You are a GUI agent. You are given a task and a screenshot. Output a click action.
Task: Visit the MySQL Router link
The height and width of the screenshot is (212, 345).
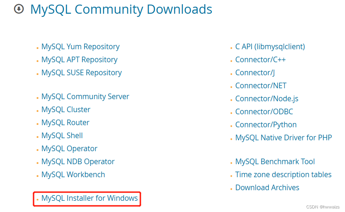65,122
